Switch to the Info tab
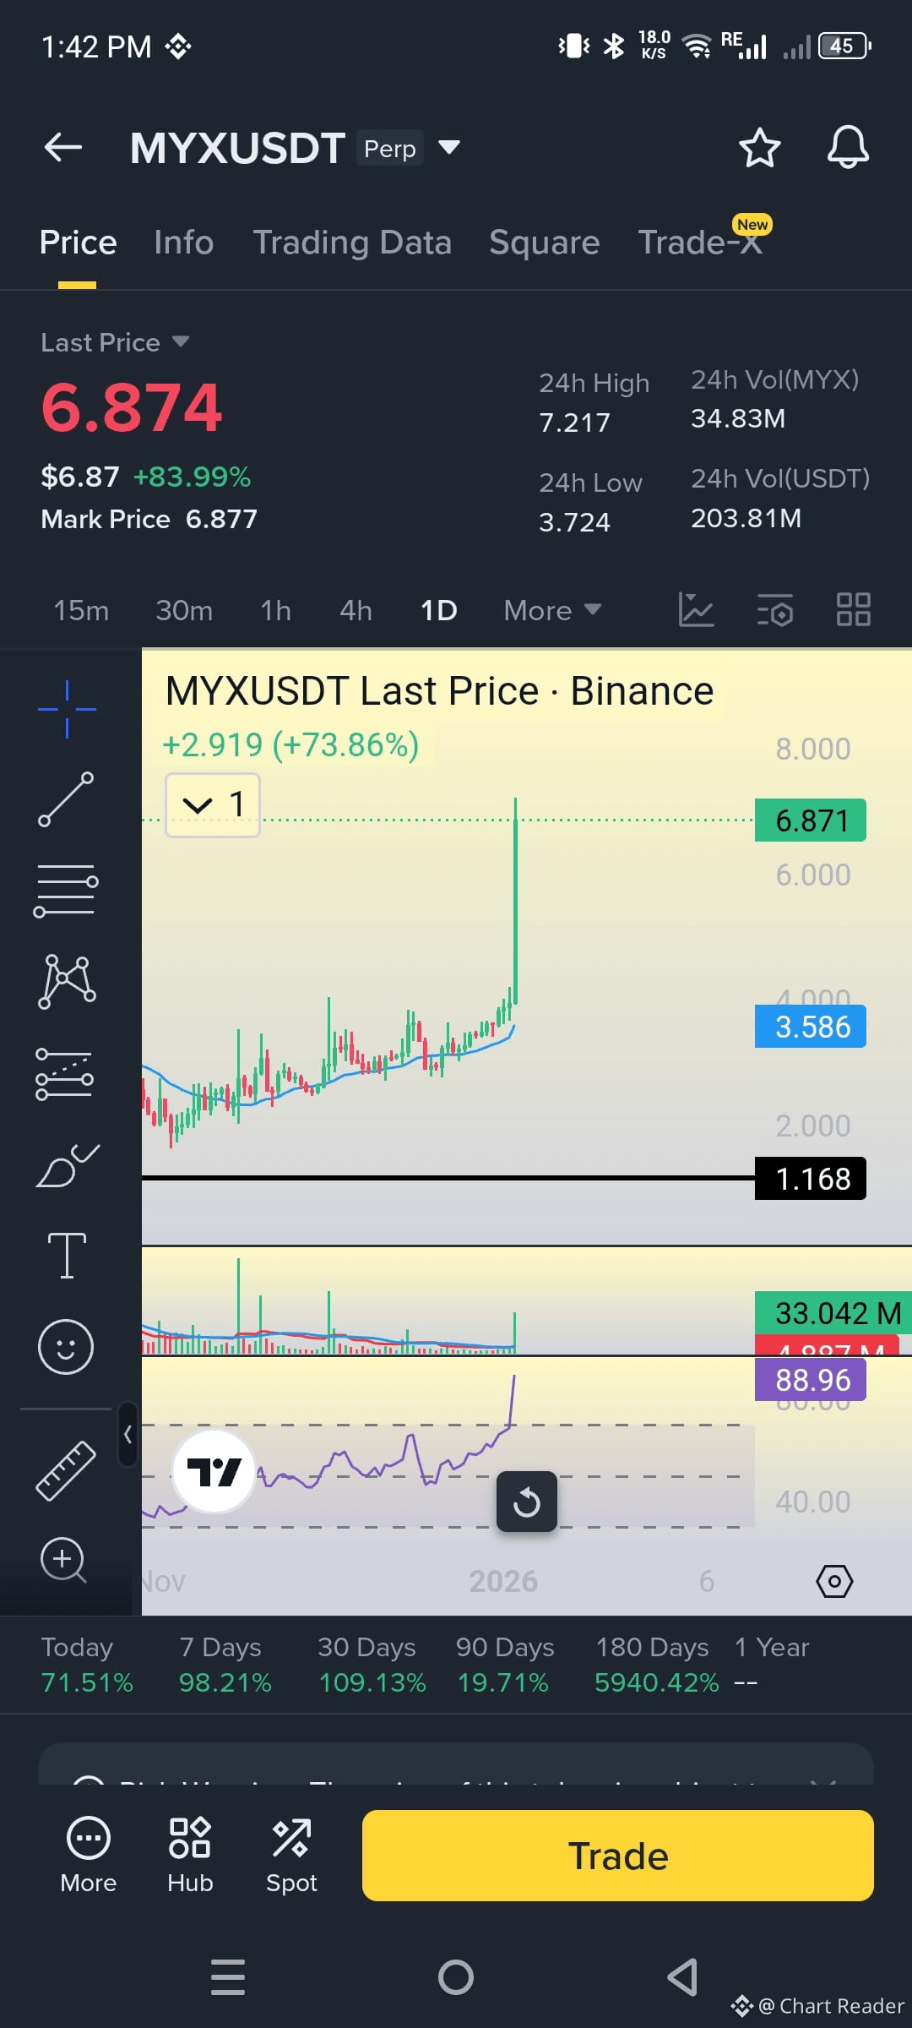The width and height of the screenshot is (912, 2028). 184,243
